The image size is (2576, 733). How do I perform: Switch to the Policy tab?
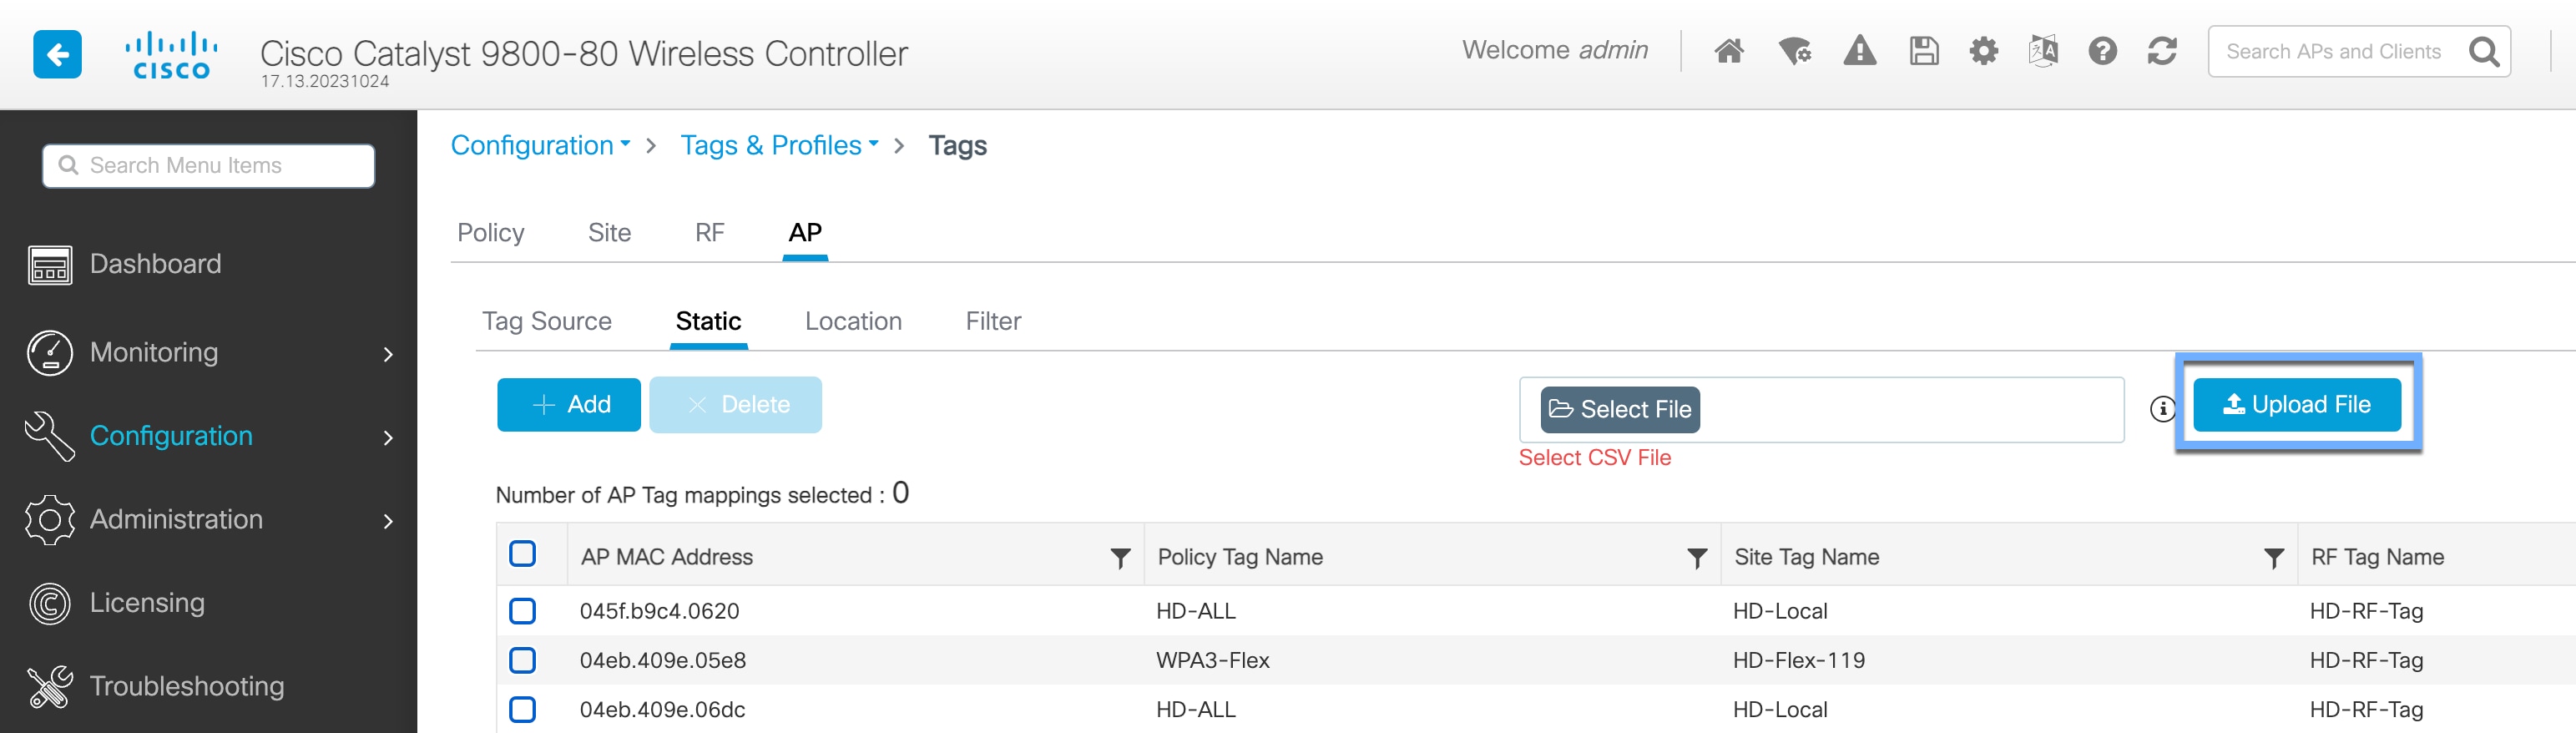[490, 233]
